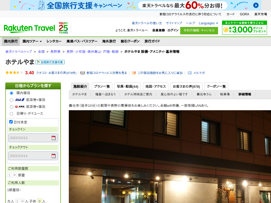271x203 pixels.
Task: Switch to the 写真・動画(44) tab
Action: tap(128, 86)
